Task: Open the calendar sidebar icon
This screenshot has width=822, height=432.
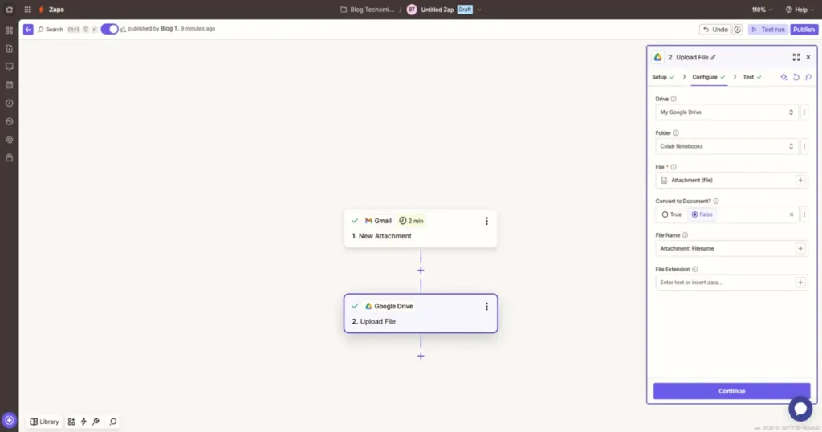Action: (x=10, y=85)
